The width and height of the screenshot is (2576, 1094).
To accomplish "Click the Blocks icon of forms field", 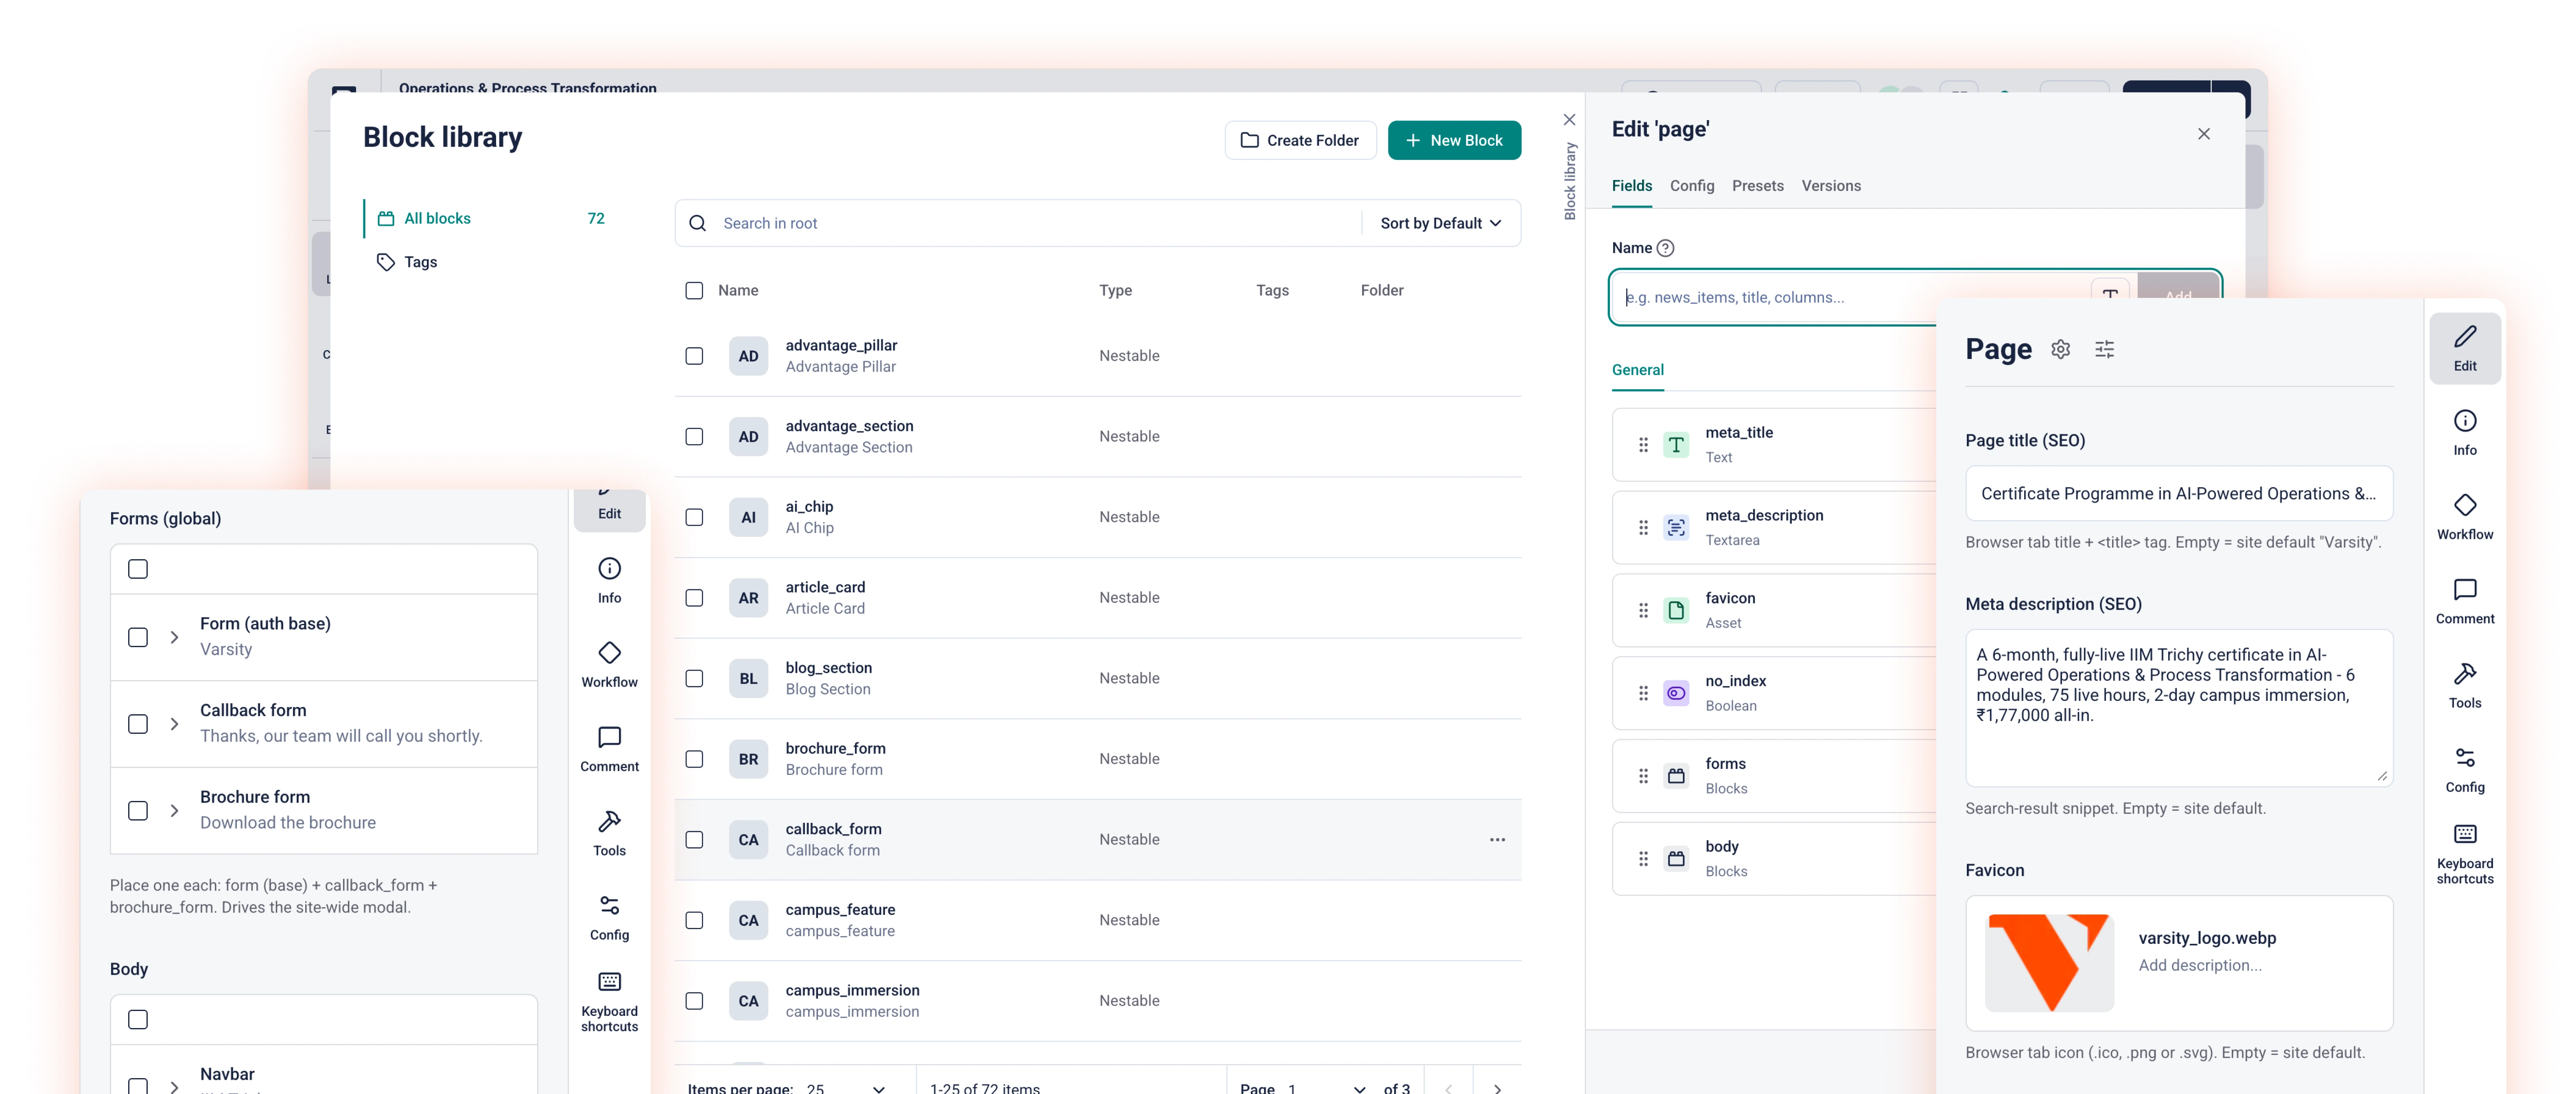I will (1676, 776).
